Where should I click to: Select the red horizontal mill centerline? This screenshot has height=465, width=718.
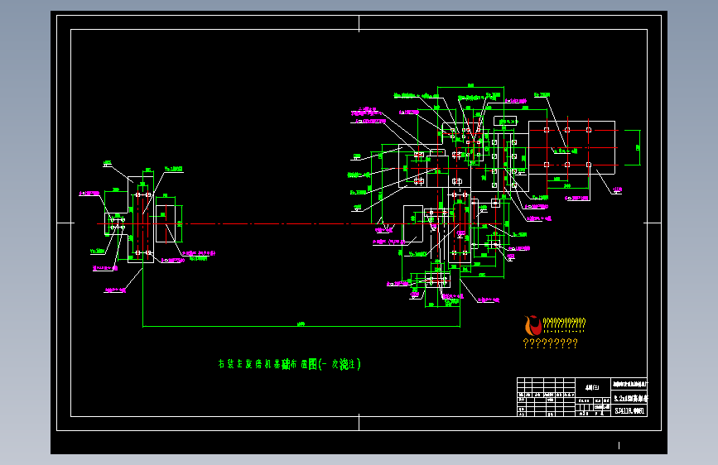(x=300, y=223)
